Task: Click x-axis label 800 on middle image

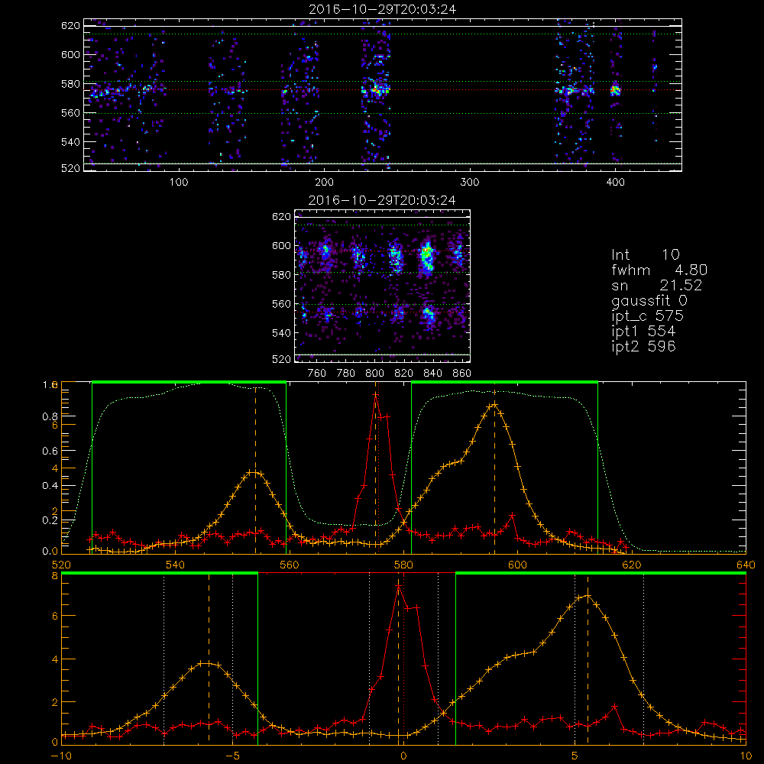Action: (374, 374)
